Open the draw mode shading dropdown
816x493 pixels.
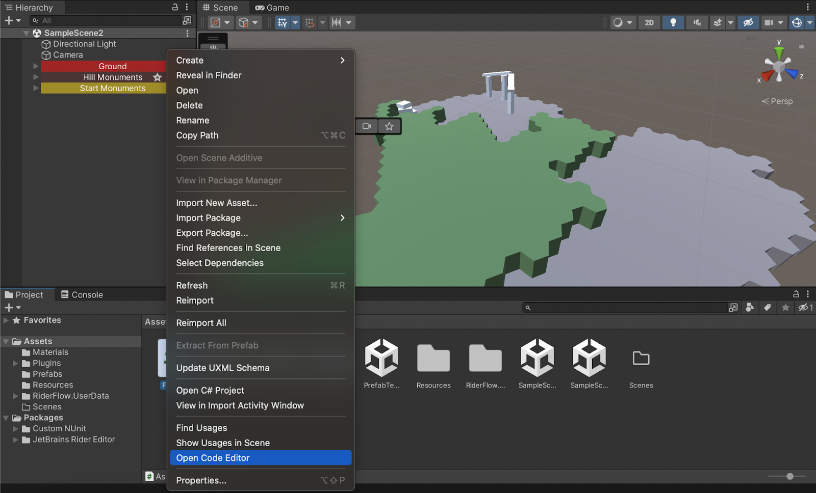pos(623,22)
